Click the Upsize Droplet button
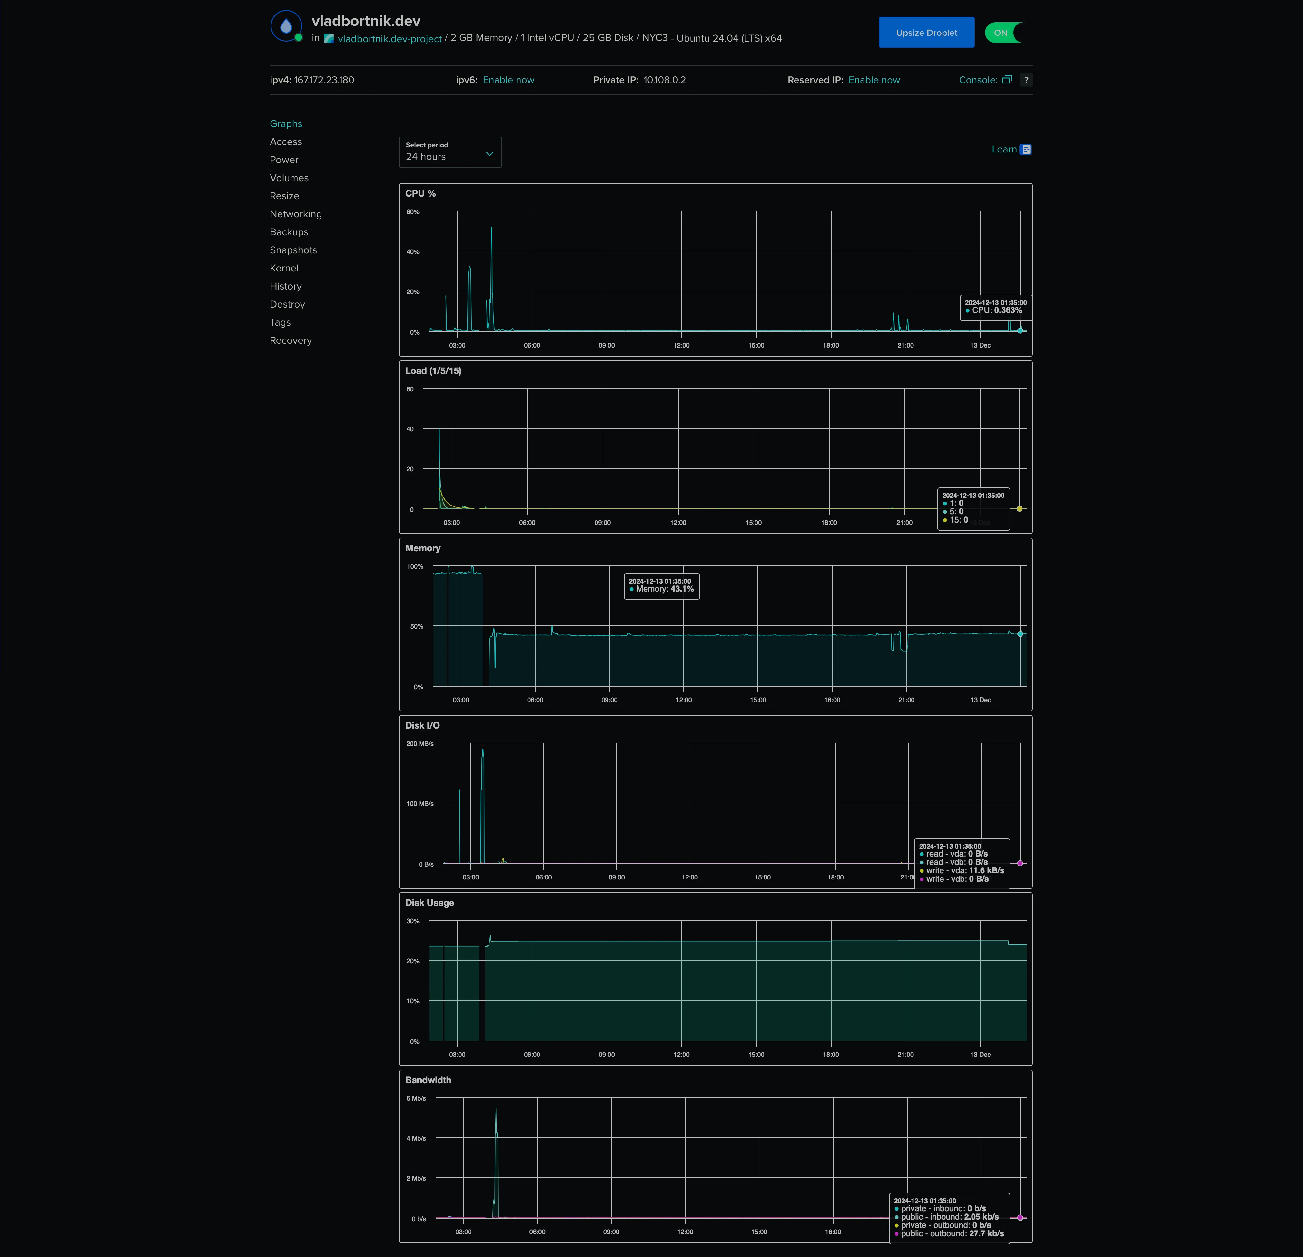The height and width of the screenshot is (1257, 1303). (926, 32)
